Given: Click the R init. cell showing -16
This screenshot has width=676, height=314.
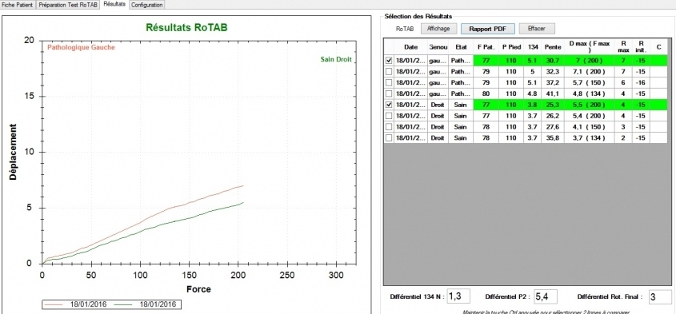Looking at the screenshot, I should coord(641,82).
